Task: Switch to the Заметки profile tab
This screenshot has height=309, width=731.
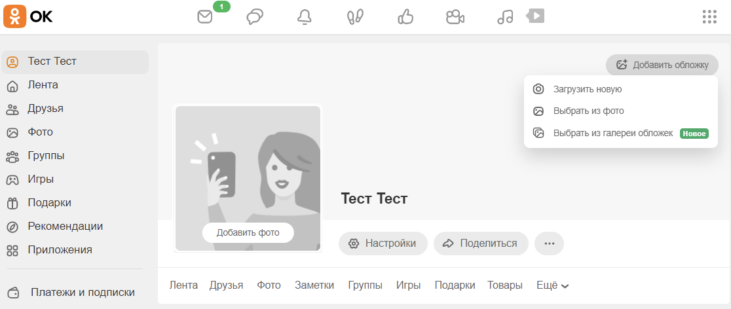Action: click(314, 285)
